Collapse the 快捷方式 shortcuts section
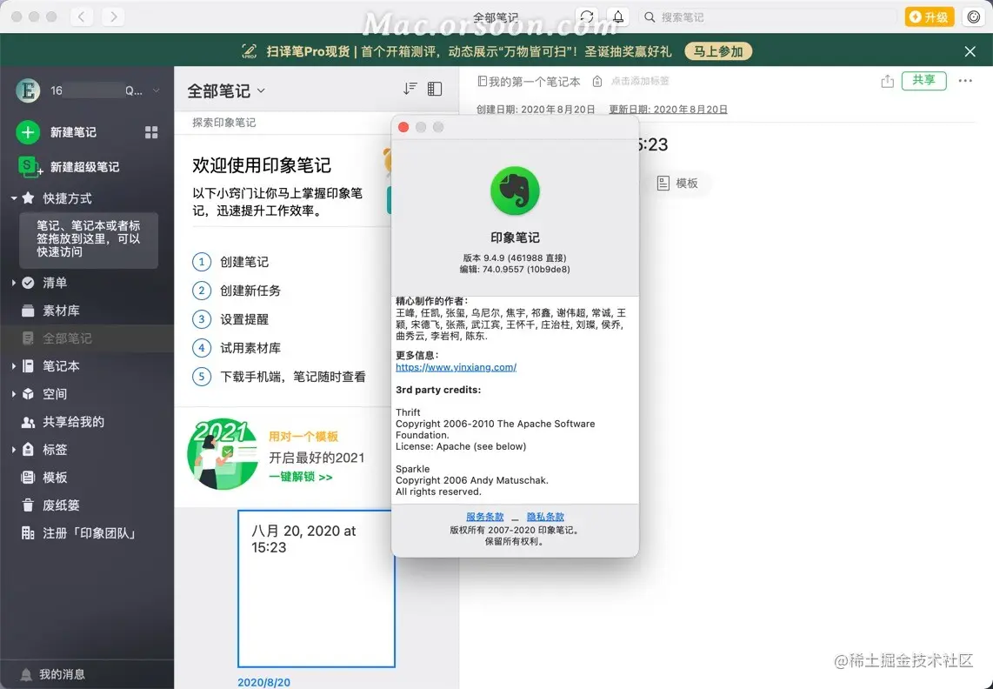Screen dimensions: 993x689 coord(13,198)
